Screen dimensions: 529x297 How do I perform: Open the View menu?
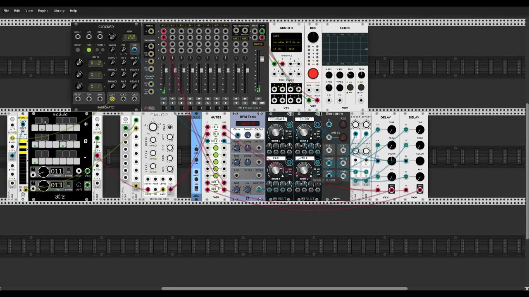(29, 11)
